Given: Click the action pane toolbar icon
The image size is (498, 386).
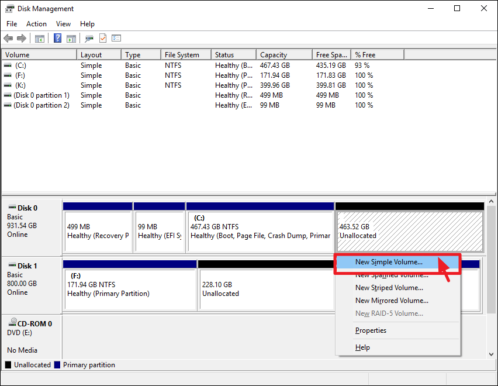Looking at the screenshot, I should point(71,39).
